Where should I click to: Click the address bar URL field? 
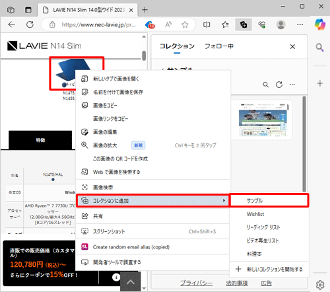point(98,24)
